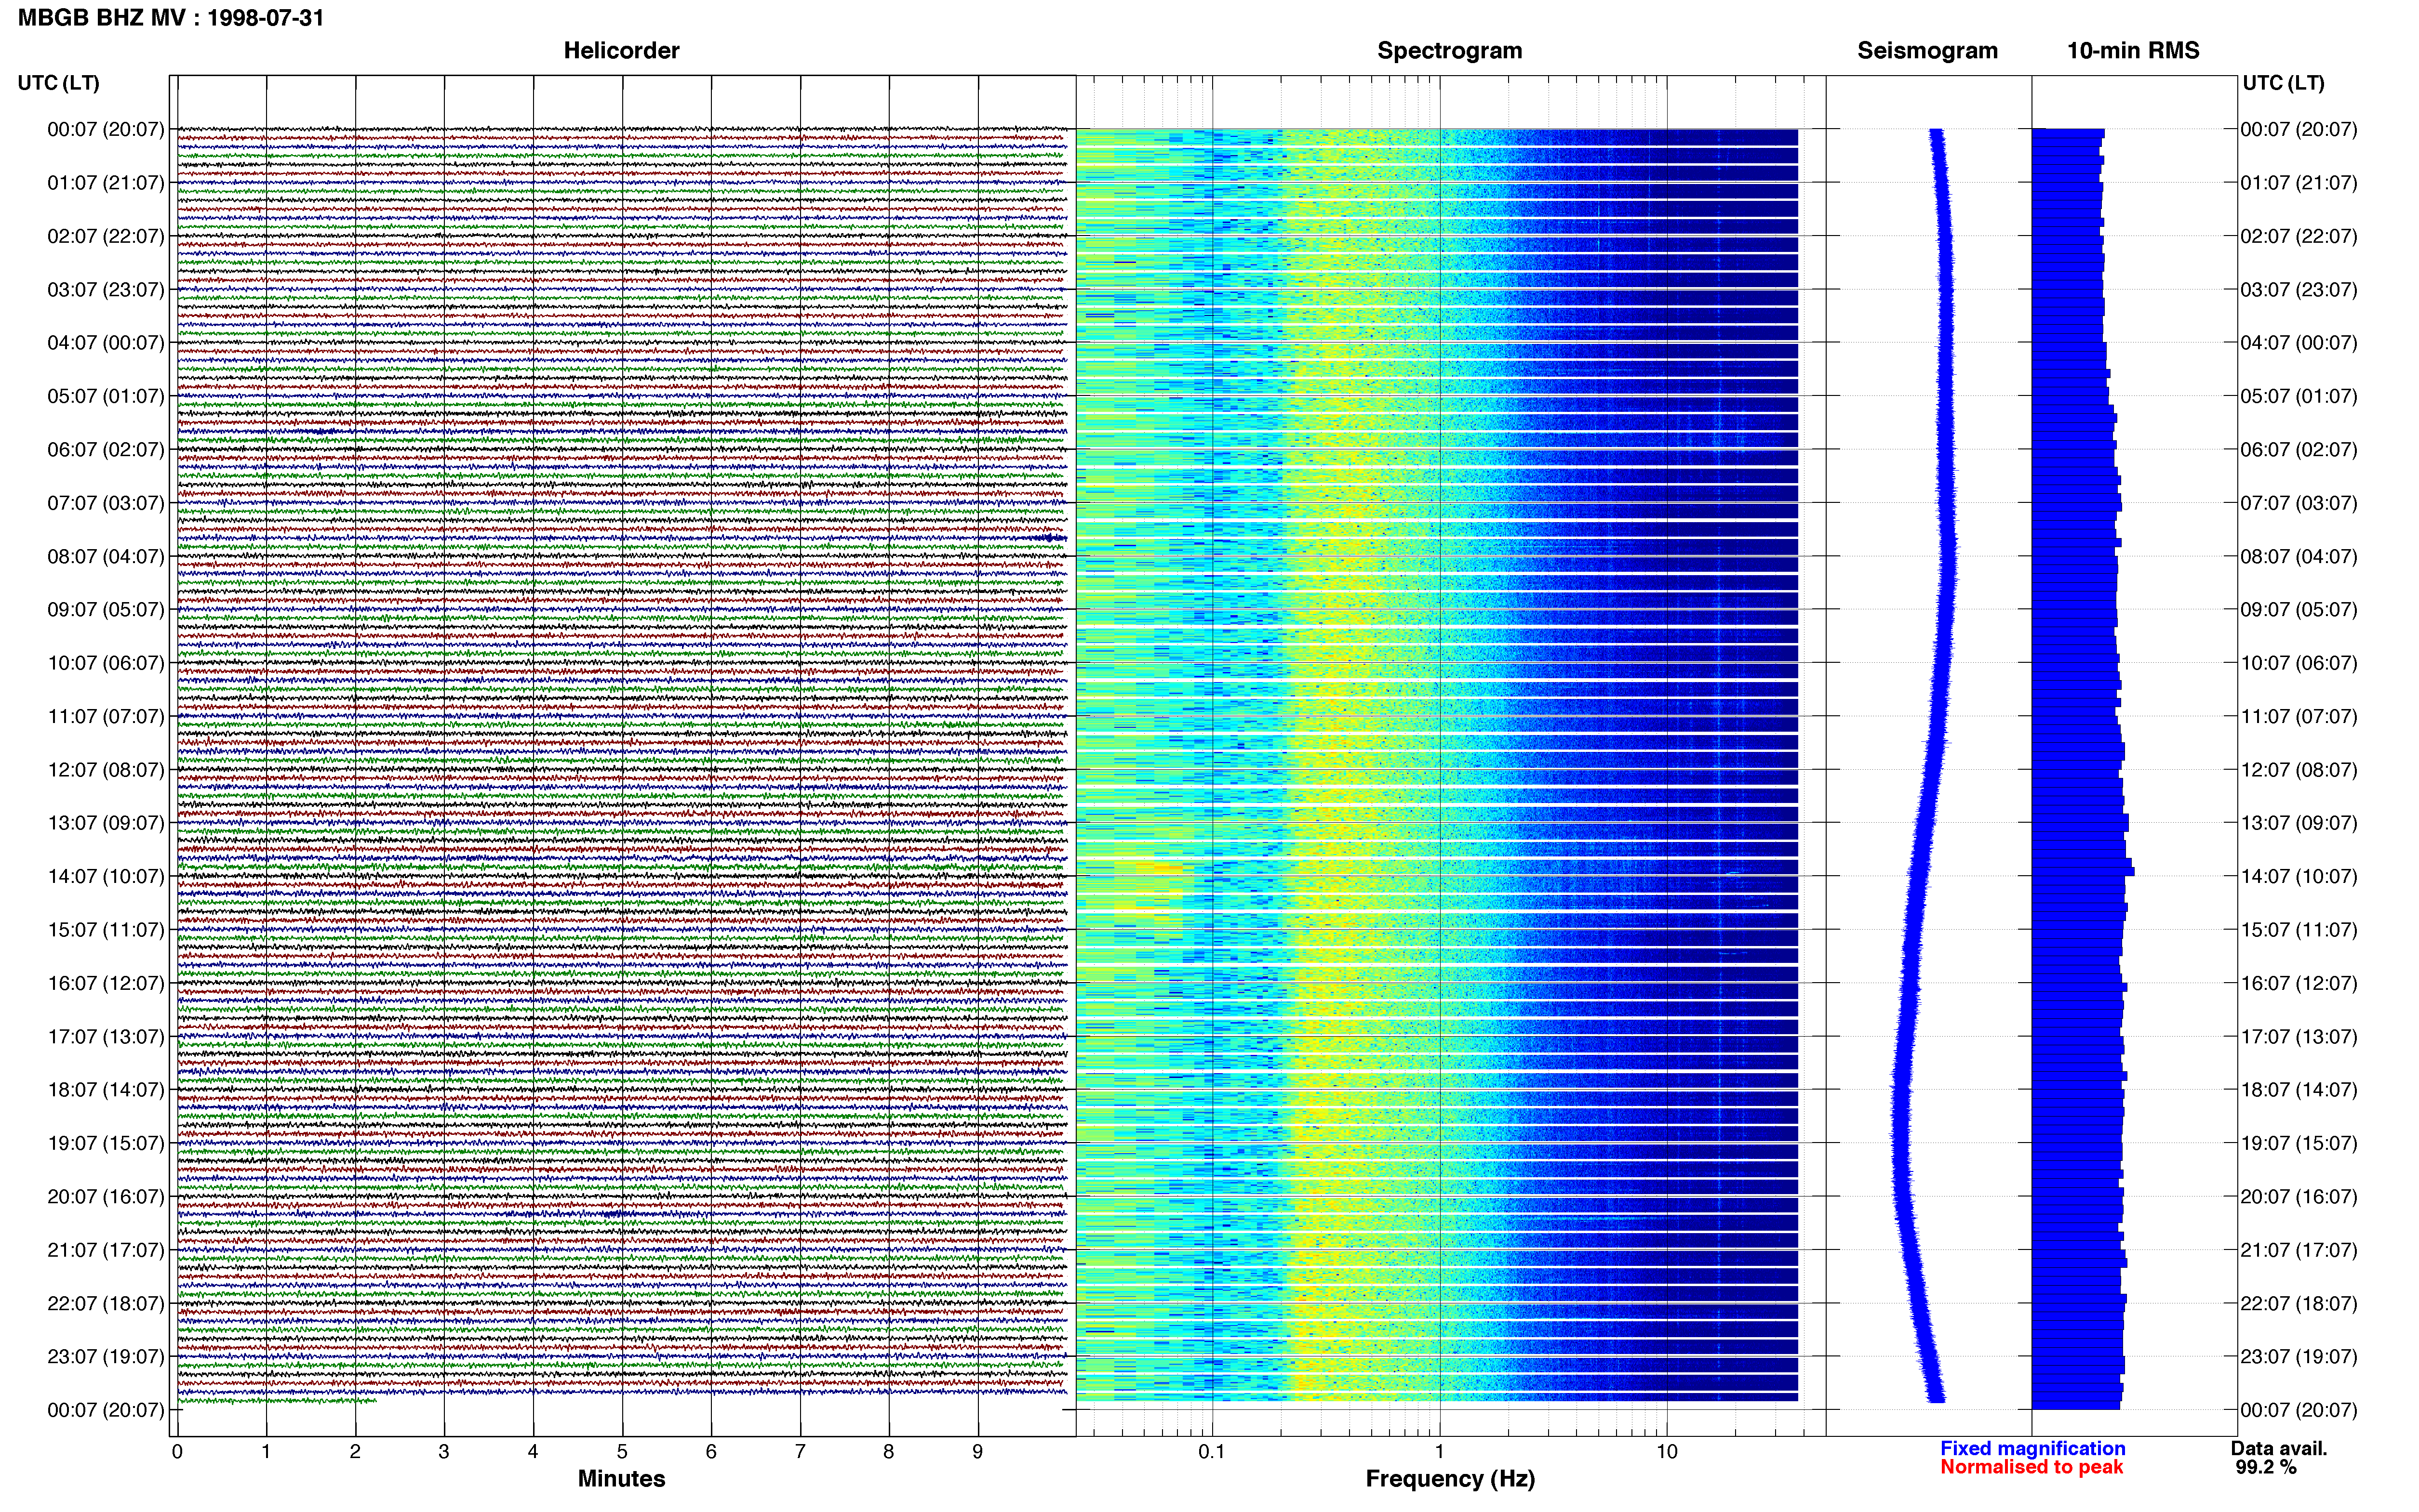Viewport: 2419px width, 1512px height.
Task: Click left time label 03:07 (23:07)
Action: tap(105, 289)
